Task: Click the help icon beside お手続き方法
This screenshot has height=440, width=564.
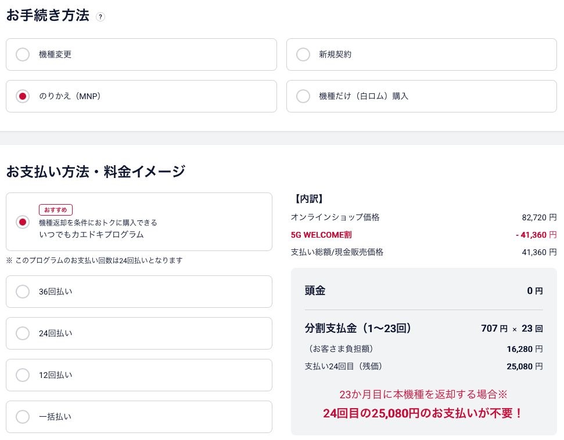Action: coord(100,17)
